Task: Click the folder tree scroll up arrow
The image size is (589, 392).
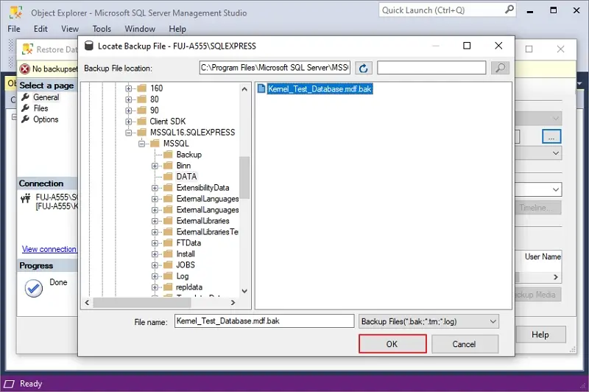Action: point(244,89)
